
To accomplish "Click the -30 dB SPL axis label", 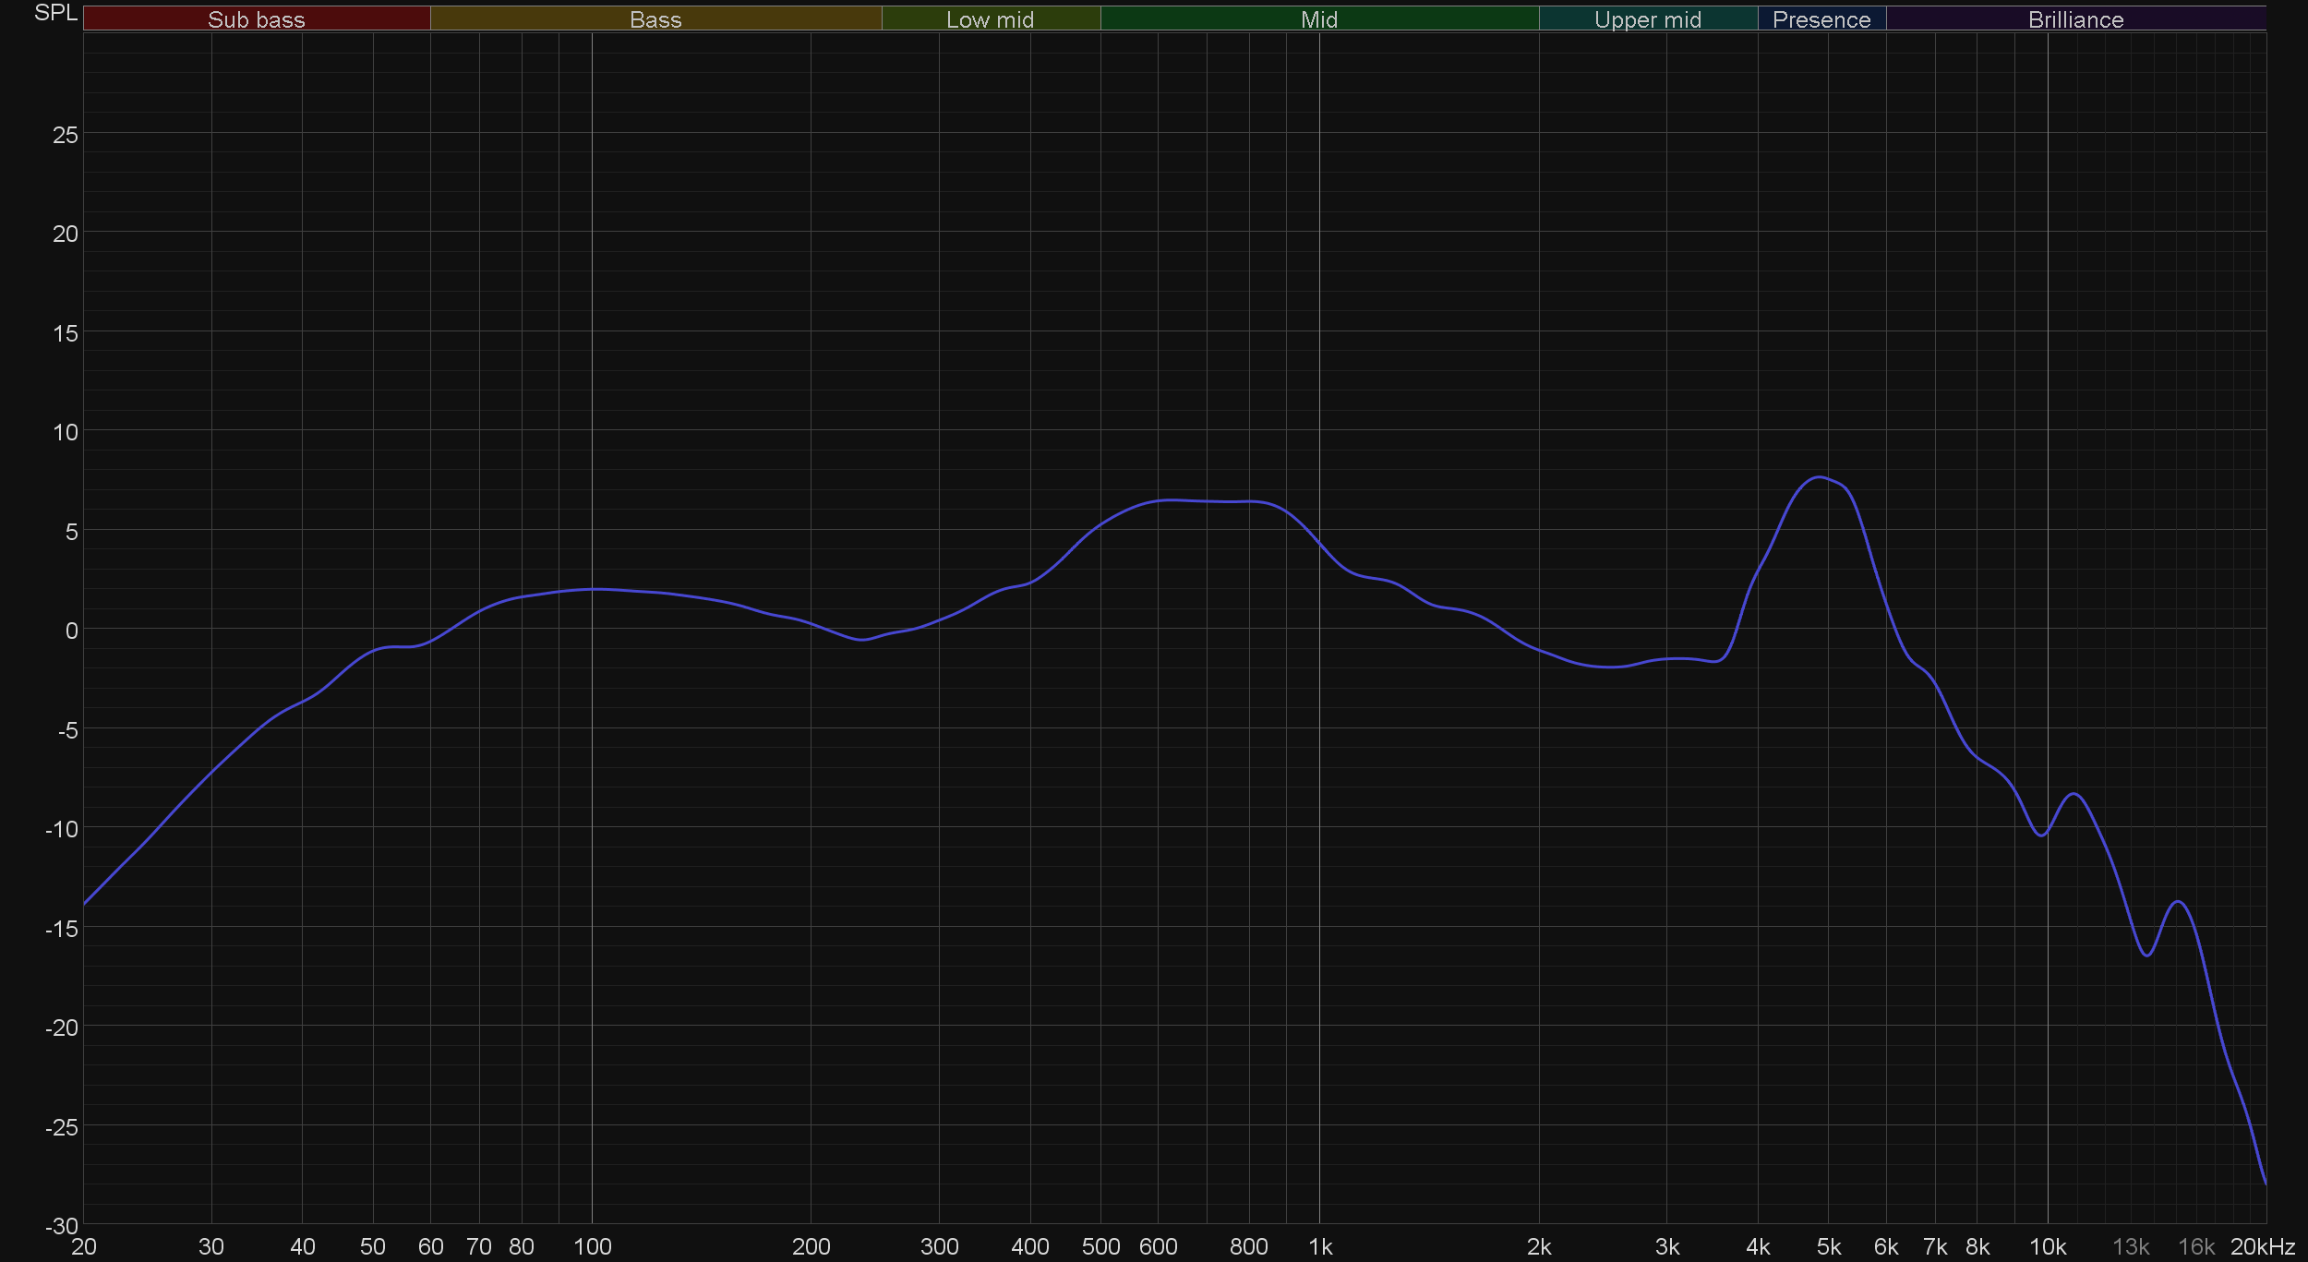I will (x=61, y=1226).
